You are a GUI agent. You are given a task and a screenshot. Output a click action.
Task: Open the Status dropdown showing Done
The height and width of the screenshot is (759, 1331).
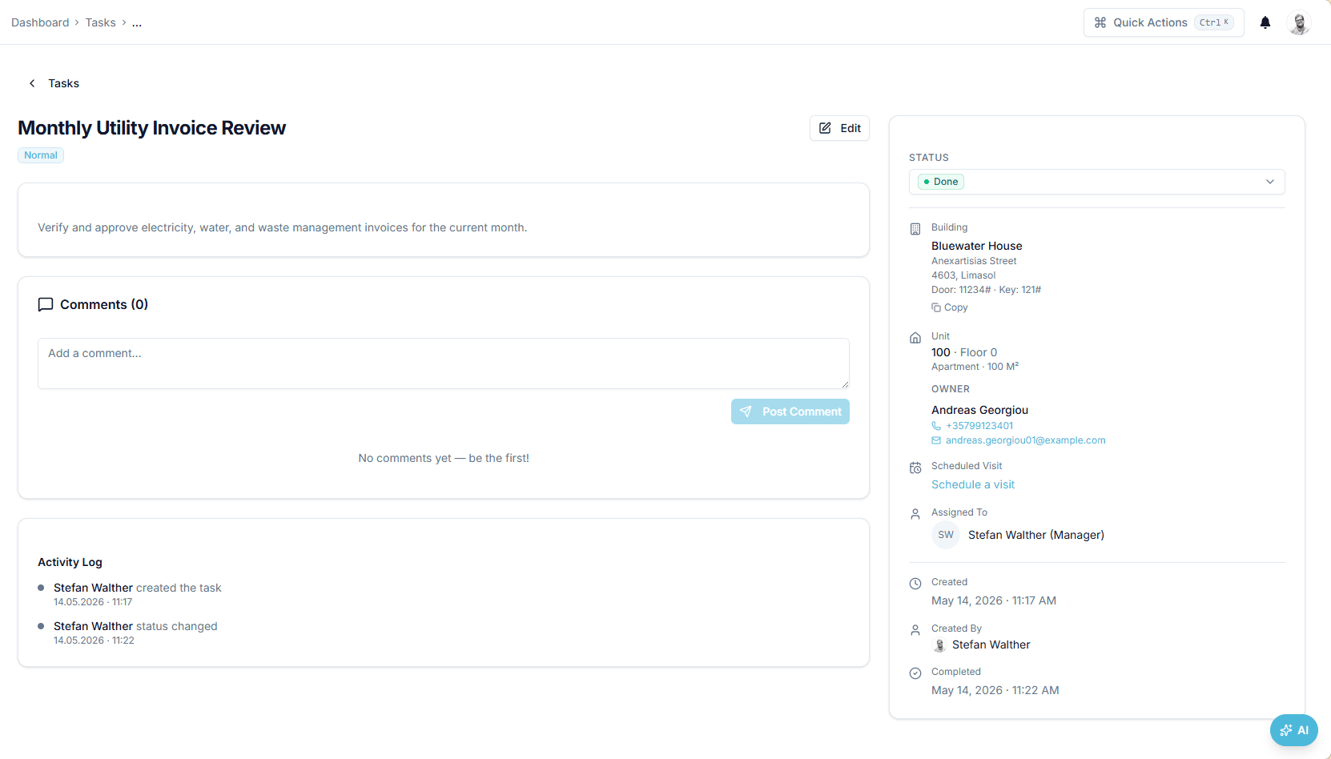(x=1096, y=182)
